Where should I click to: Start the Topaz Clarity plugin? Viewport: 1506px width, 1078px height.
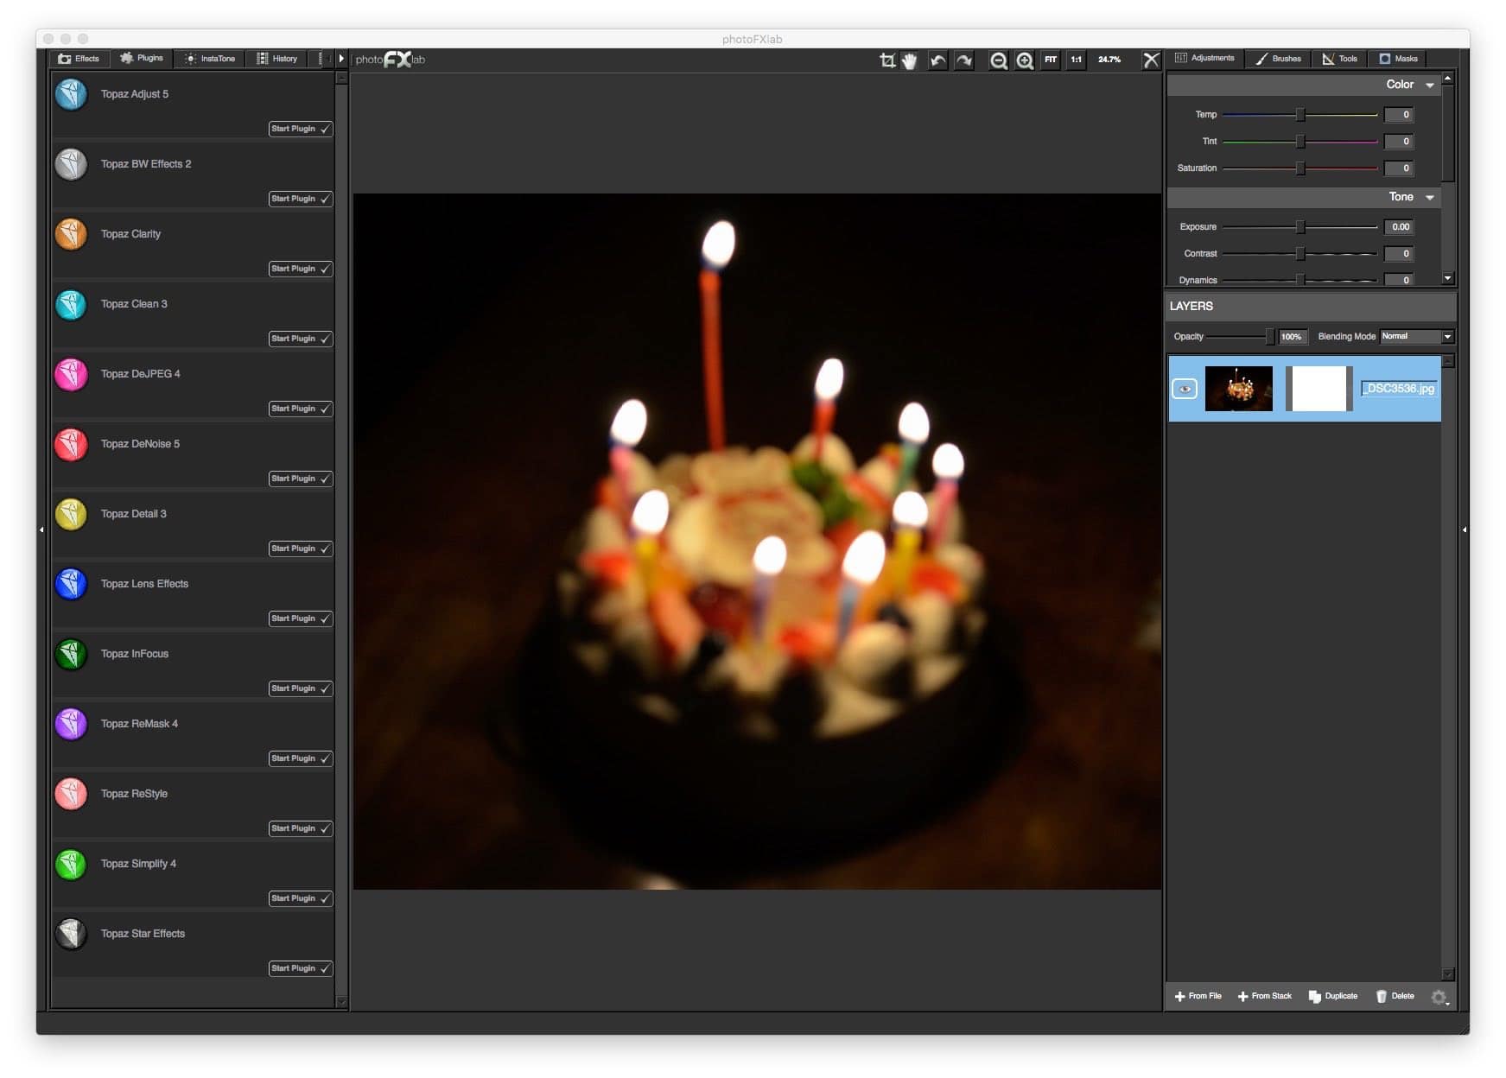click(x=300, y=269)
